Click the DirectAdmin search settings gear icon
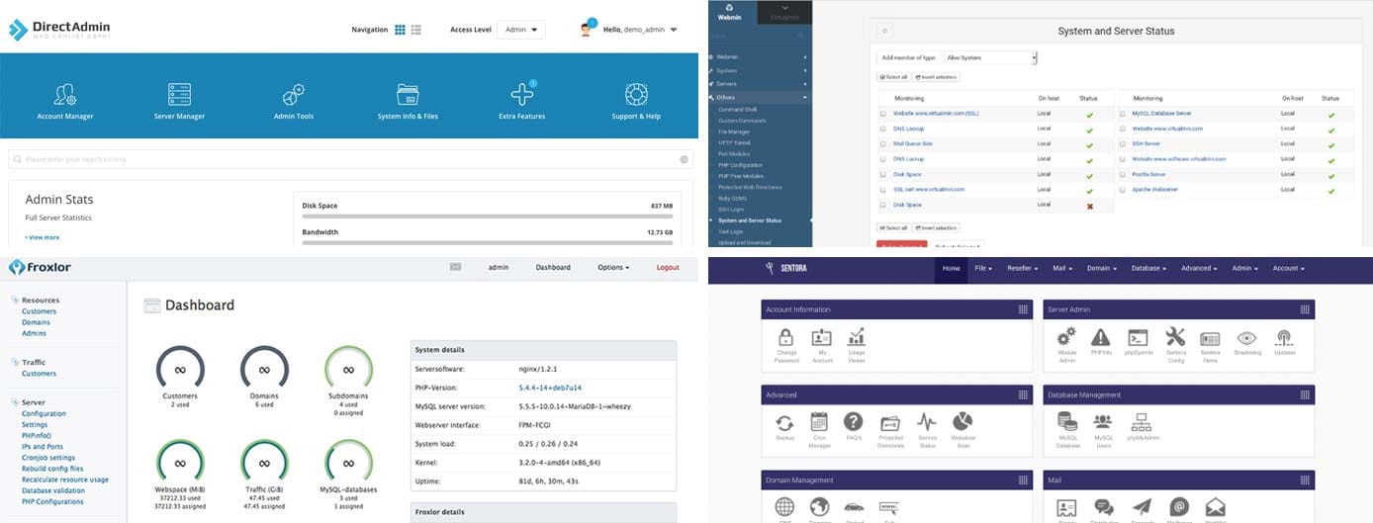The width and height of the screenshot is (1373, 523). [x=684, y=159]
